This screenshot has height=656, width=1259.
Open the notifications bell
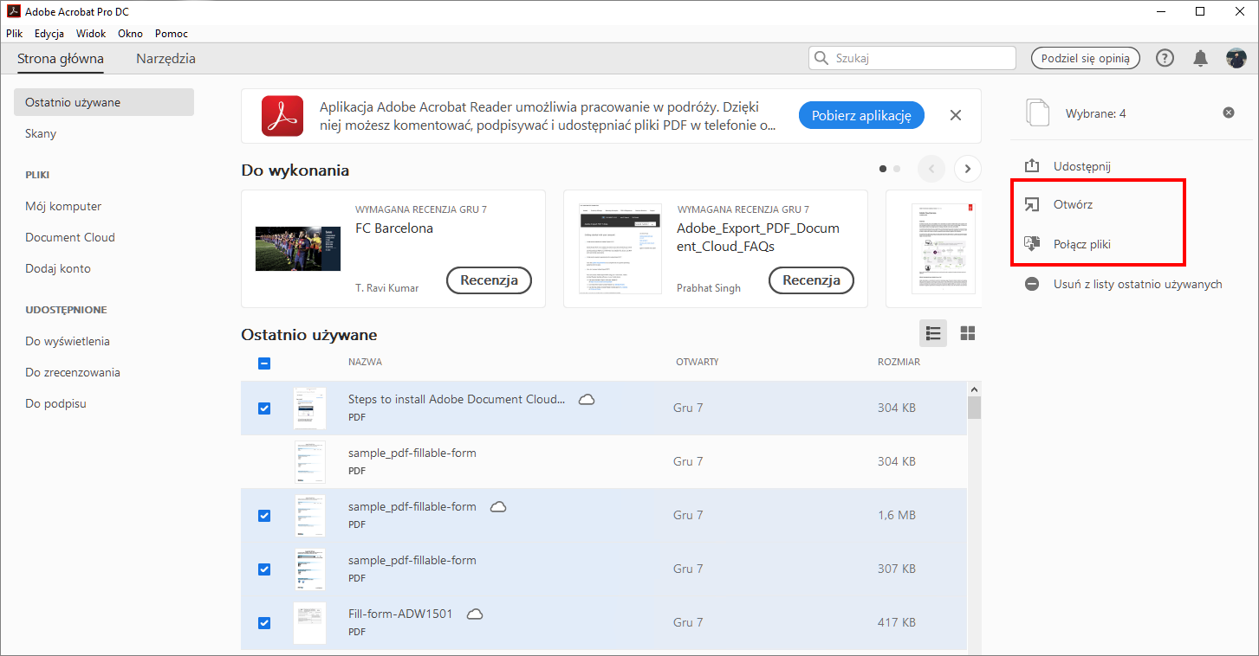(x=1200, y=58)
